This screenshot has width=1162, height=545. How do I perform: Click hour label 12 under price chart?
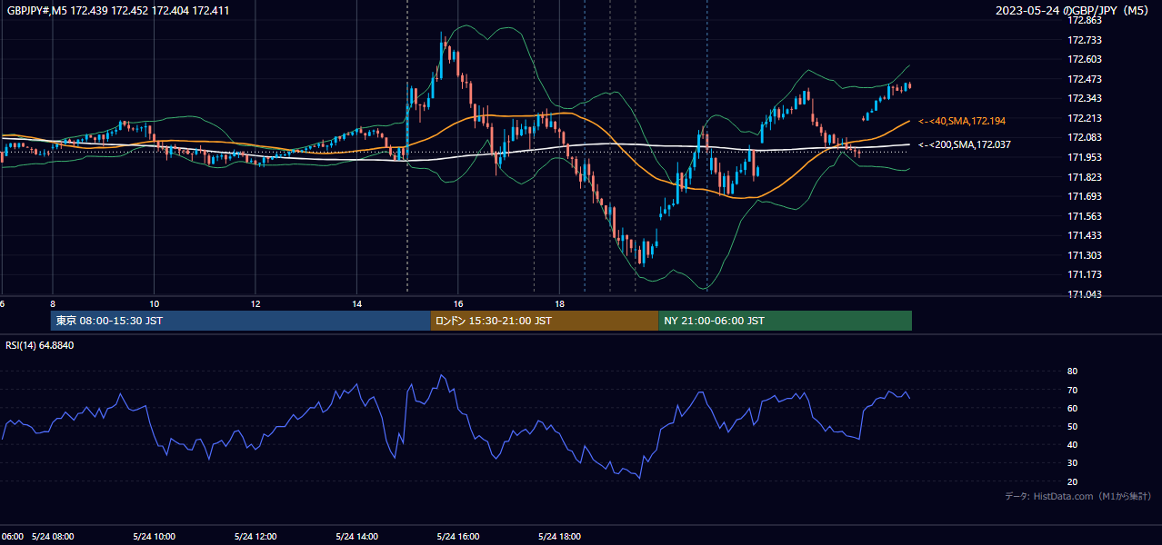(255, 304)
